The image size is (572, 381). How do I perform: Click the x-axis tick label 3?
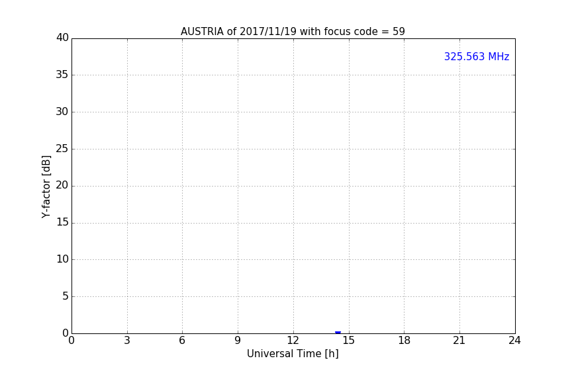coord(127,341)
